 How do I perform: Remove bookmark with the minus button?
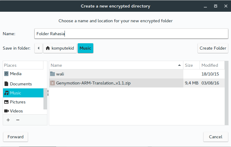pos(18,120)
